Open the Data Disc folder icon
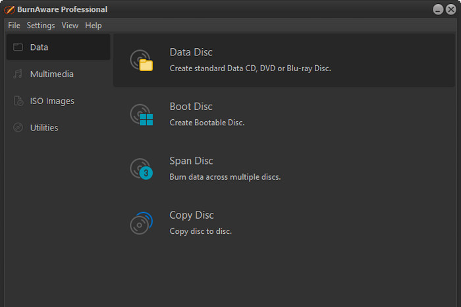The image size is (461, 307). (142, 61)
